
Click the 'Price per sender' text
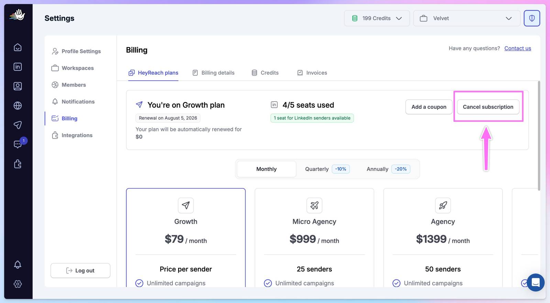(x=186, y=269)
